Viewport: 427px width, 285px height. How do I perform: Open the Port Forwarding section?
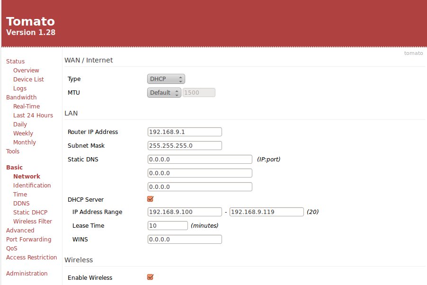pos(28,239)
